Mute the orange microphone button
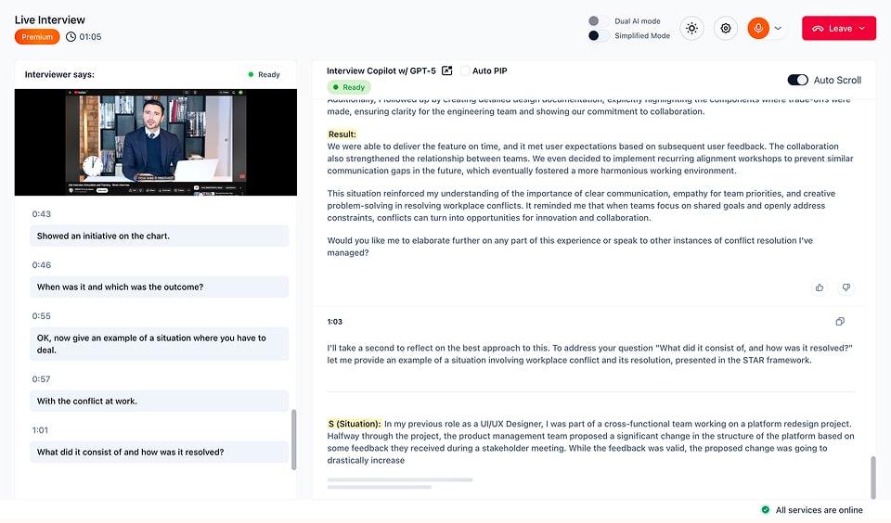The image size is (891, 523). click(758, 28)
